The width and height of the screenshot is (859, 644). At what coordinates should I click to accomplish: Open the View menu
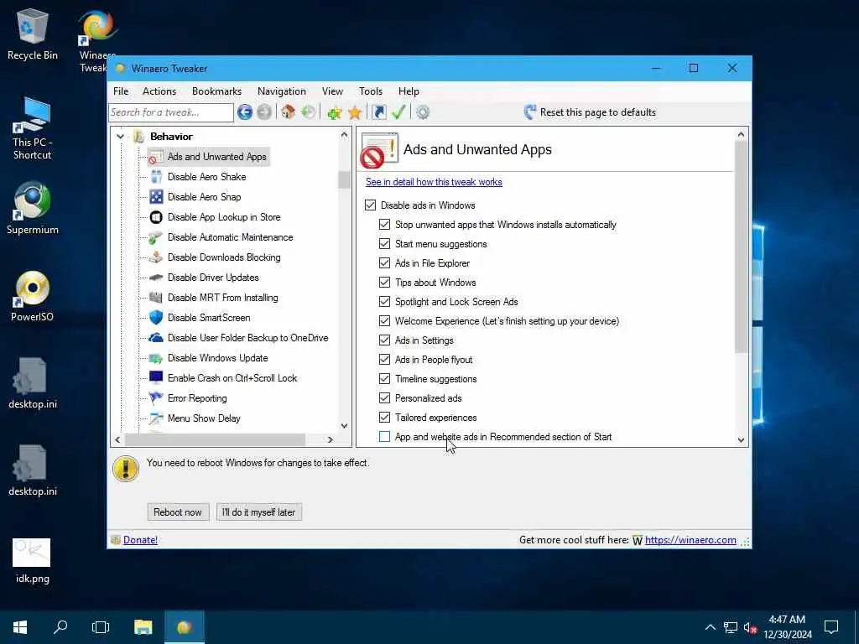(x=332, y=91)
